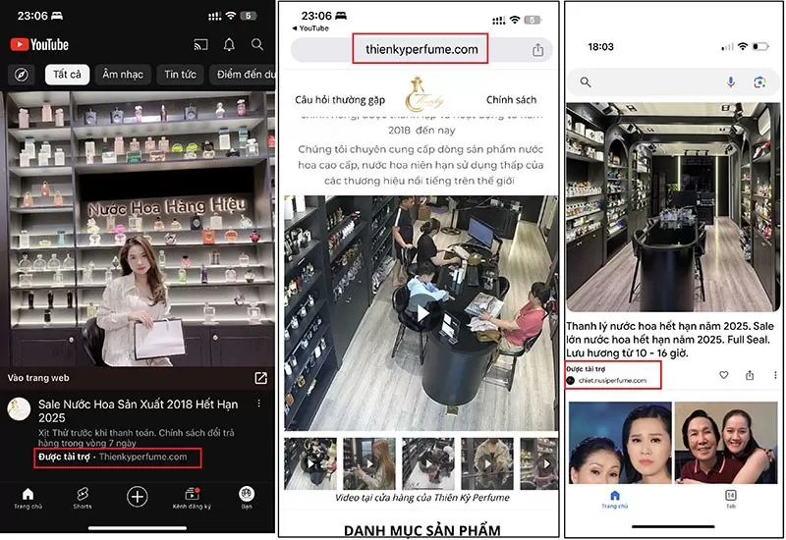Open the cast to device icon
The height and width of the screenshot is (540, 786).
pos(200,45)
